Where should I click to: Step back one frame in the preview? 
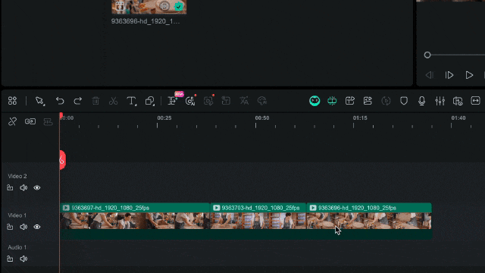pyautogui.click(x=430, y=75)
